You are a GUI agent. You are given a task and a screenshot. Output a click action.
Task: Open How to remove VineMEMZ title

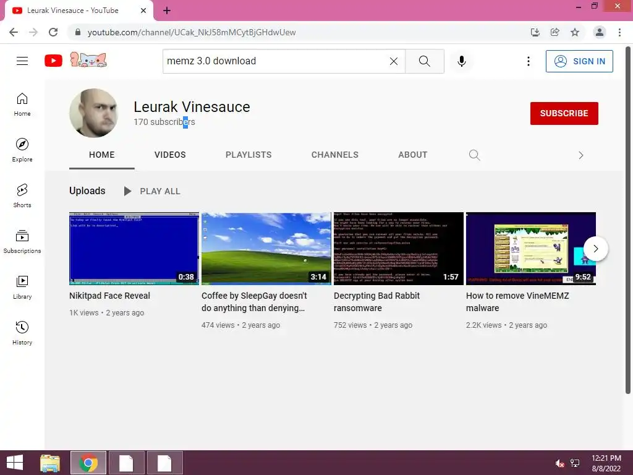pyautogui.click(x=517, y=302)
